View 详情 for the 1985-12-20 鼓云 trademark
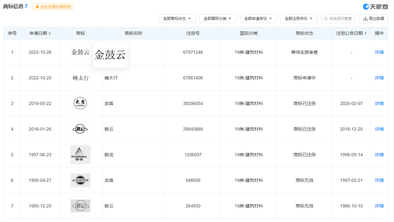Viewport: 394px width, 222px height. pyautogui.click(x=379, y=206)
